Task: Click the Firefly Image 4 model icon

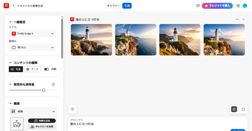Action: coord(14,33)
